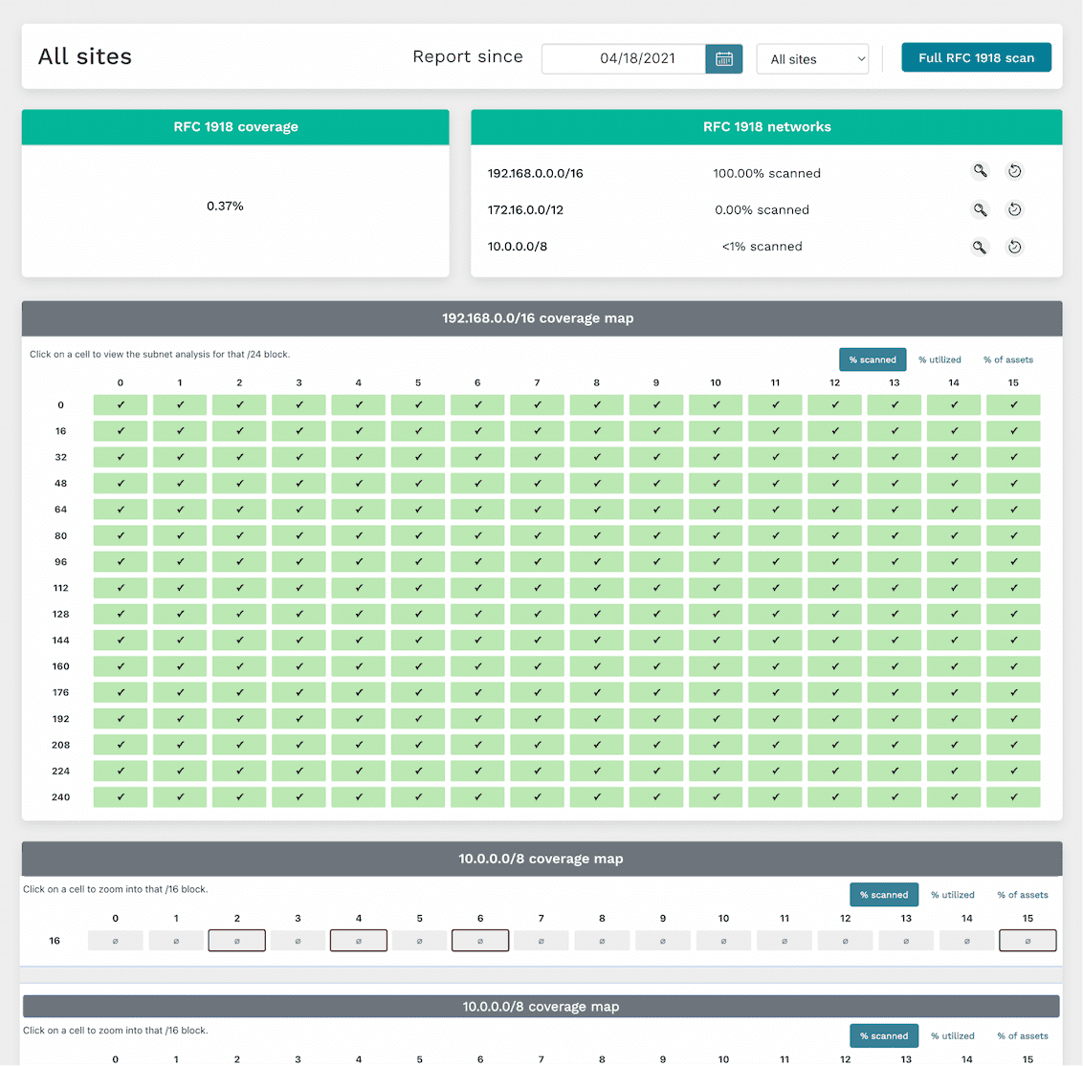Viewport: 1083px width, 1066px height.
Task: Start the Full RFC 1918 scan
Action: point(976,57)
